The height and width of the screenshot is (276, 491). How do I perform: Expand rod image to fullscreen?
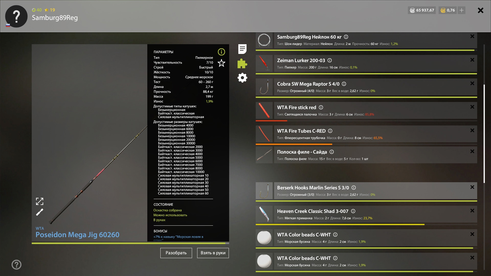[x=40, y=201]
